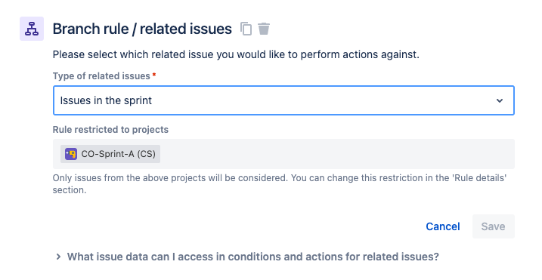Click the CO-Sprint-A (CS) project tag

tap(110, 154)
